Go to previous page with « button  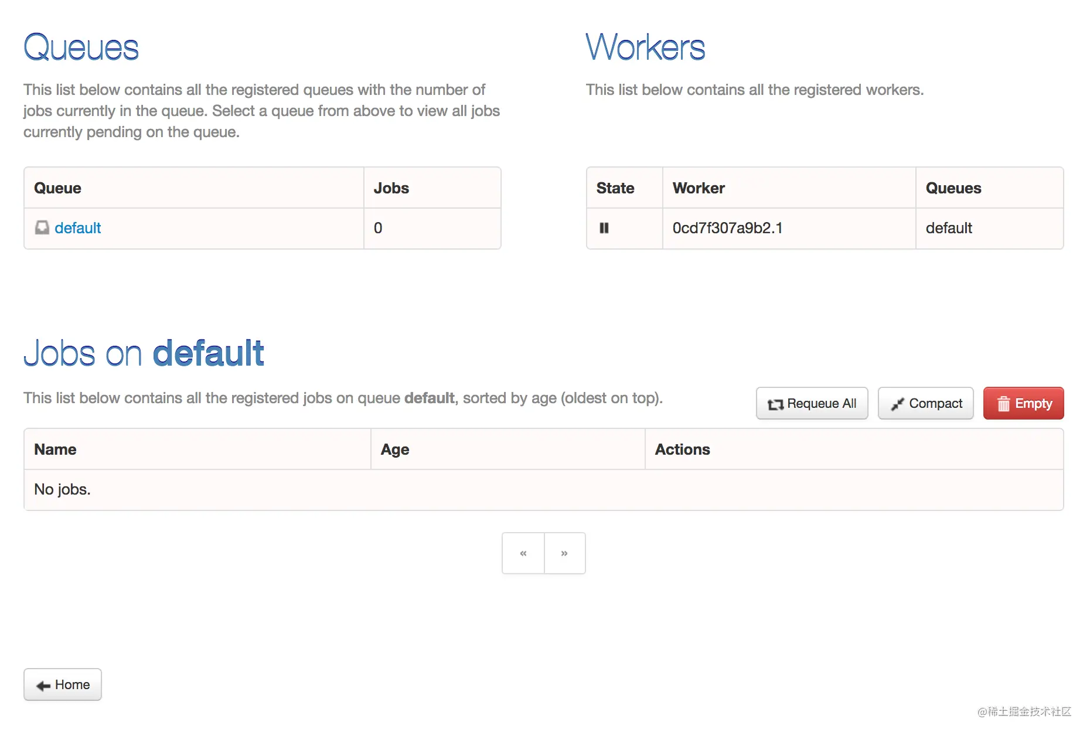pyautogui.click(x=523, y=553)
